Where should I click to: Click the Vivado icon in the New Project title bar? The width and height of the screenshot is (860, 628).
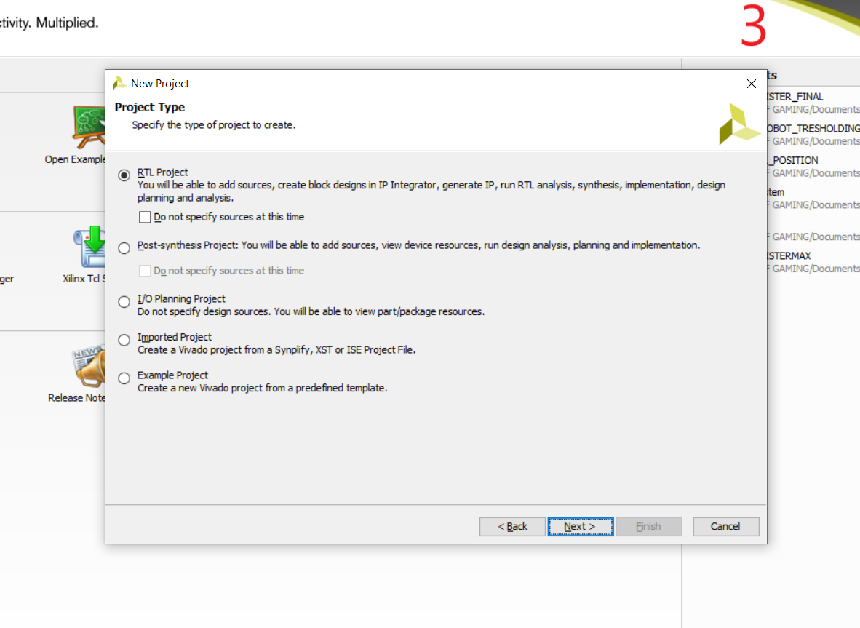point(119,84)
